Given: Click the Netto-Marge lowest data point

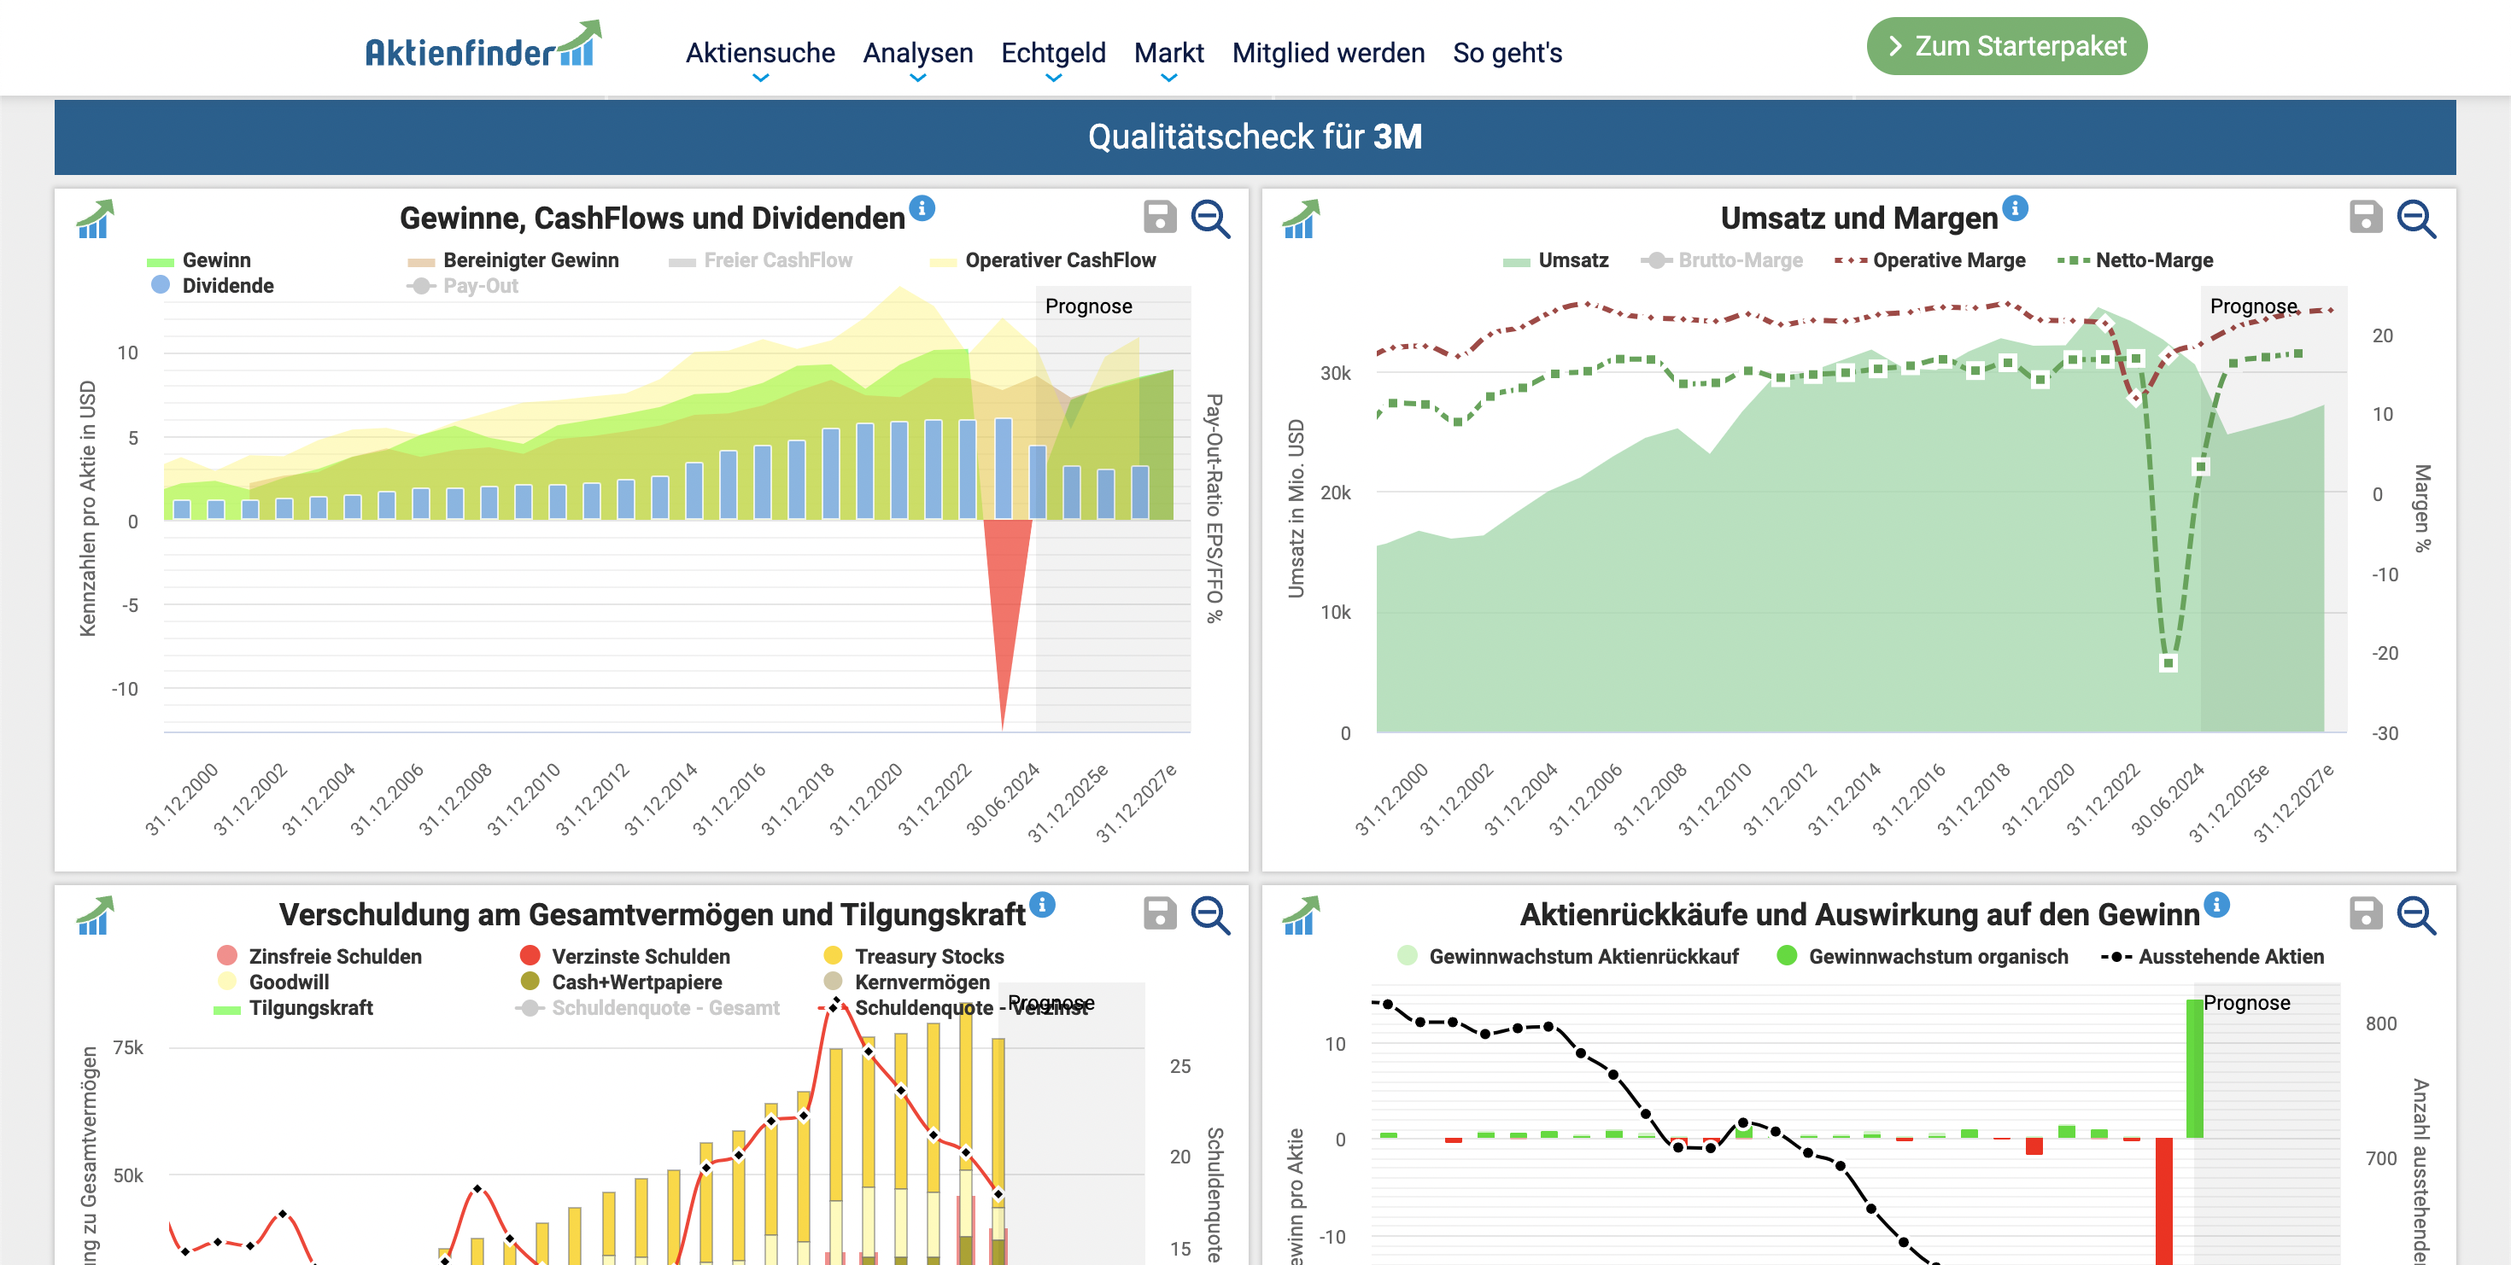Looking at the screenshot, I should [2168, 663].
